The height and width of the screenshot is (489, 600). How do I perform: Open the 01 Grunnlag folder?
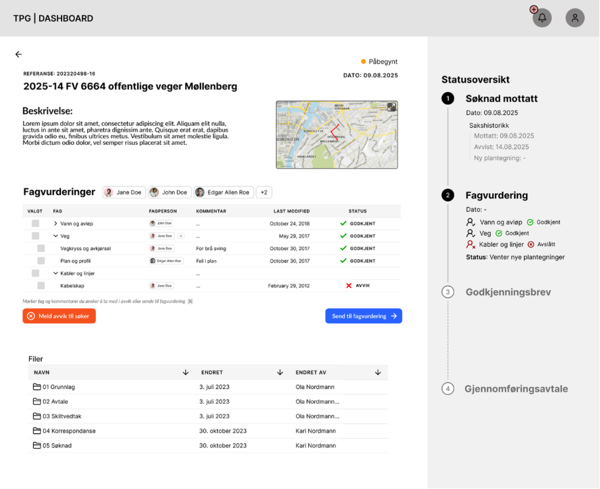[x=54, y=386]
